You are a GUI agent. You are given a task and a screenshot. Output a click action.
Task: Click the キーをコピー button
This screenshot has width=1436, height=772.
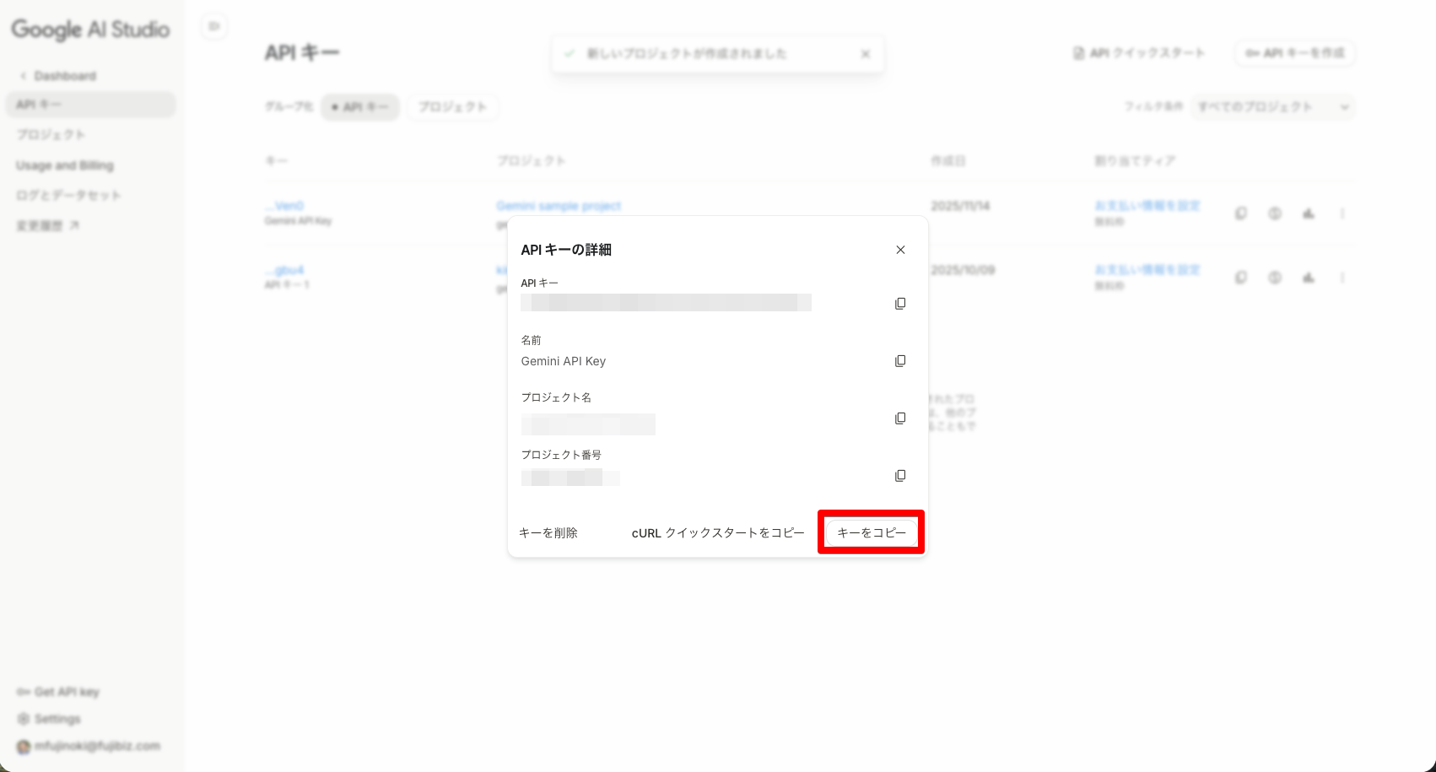point(871,532)
